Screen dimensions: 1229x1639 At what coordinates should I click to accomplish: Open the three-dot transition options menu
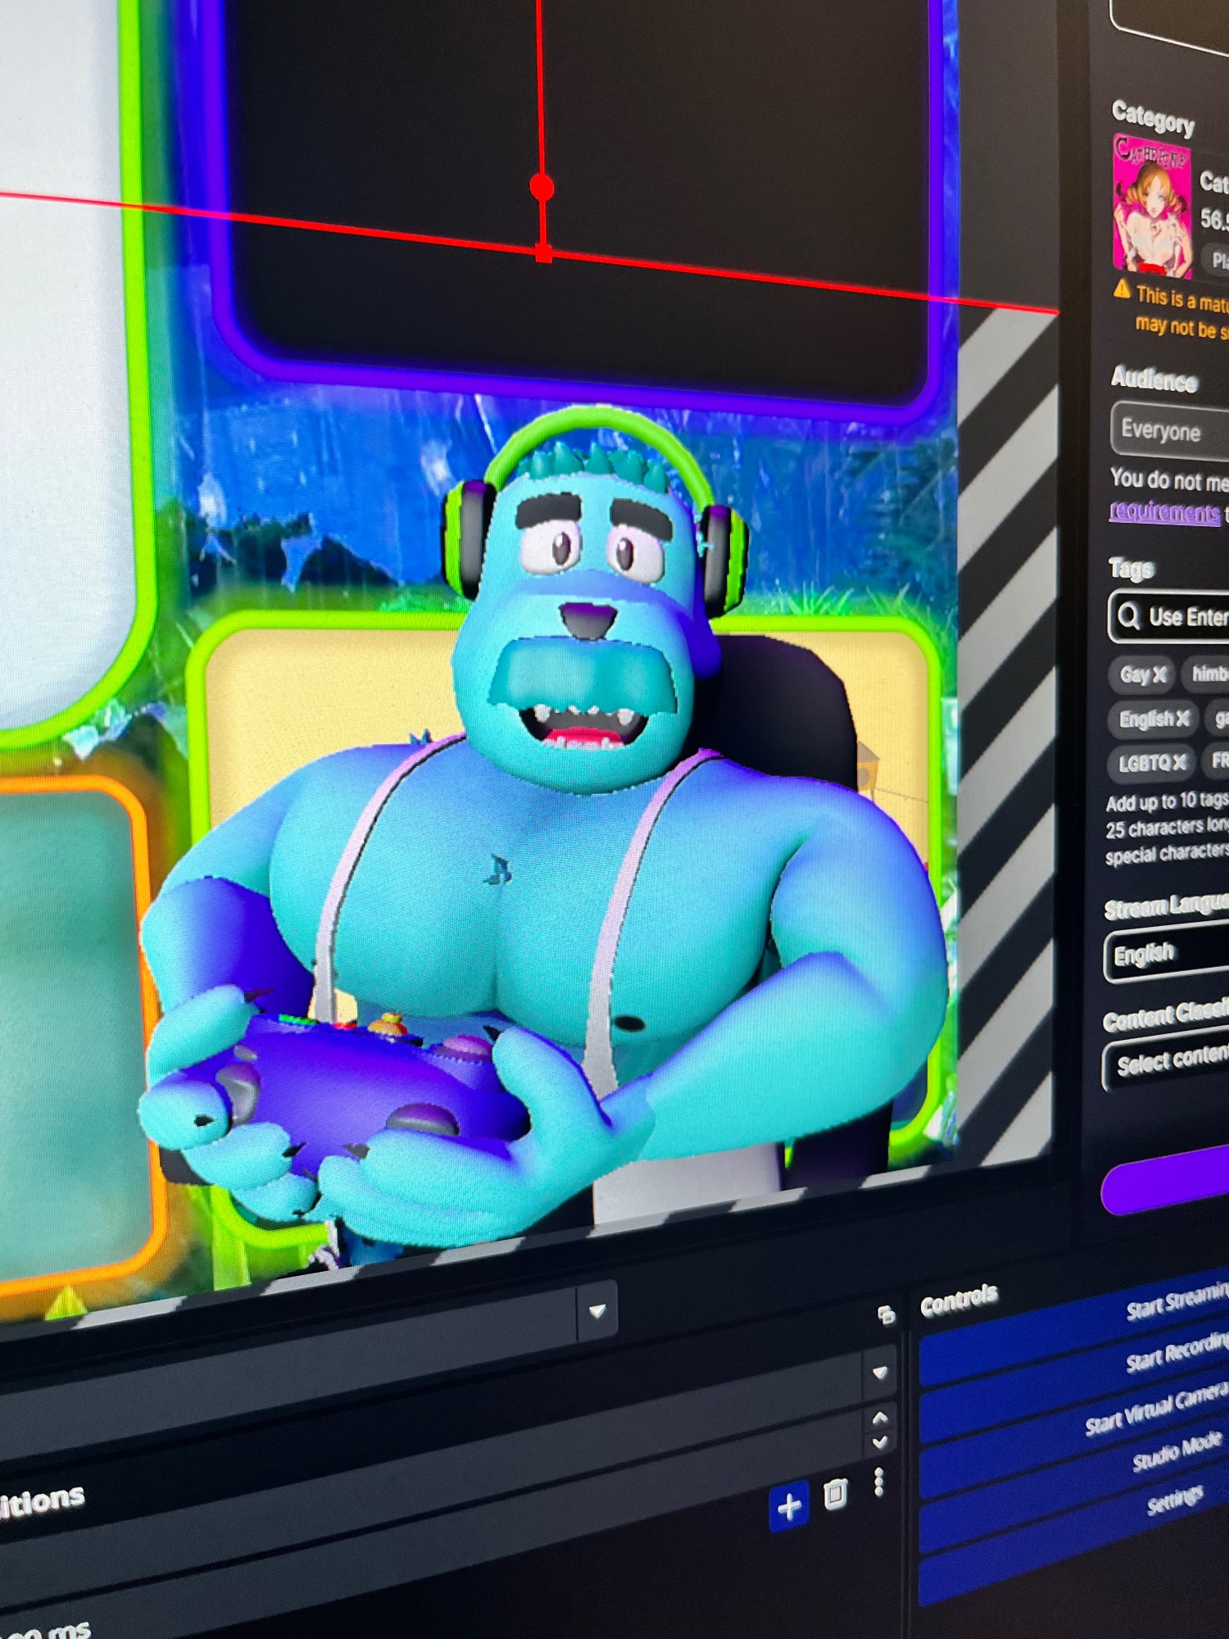click(879, 1482)
